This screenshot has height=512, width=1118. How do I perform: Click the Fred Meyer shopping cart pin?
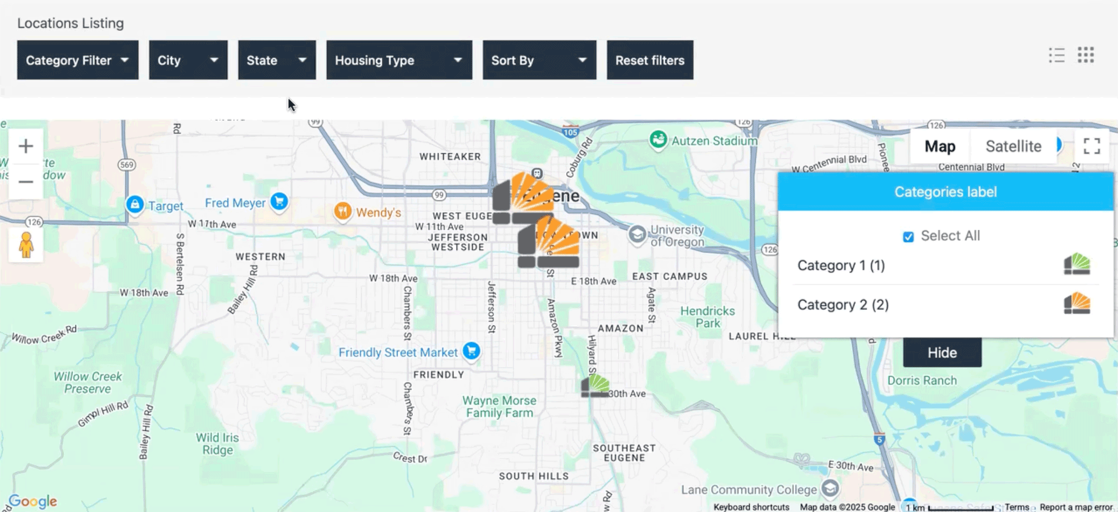279,201
